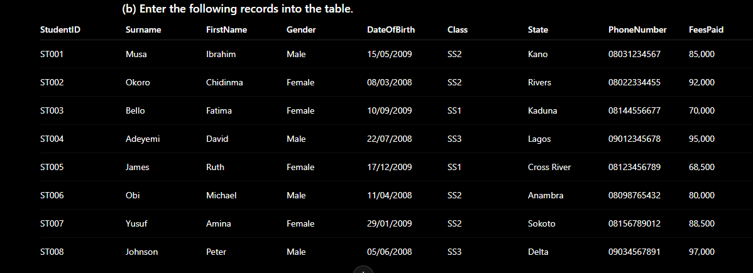Click the circular scroll-down button at bottom
This screenshot has width=753, height=273.
tap(363, 270)
